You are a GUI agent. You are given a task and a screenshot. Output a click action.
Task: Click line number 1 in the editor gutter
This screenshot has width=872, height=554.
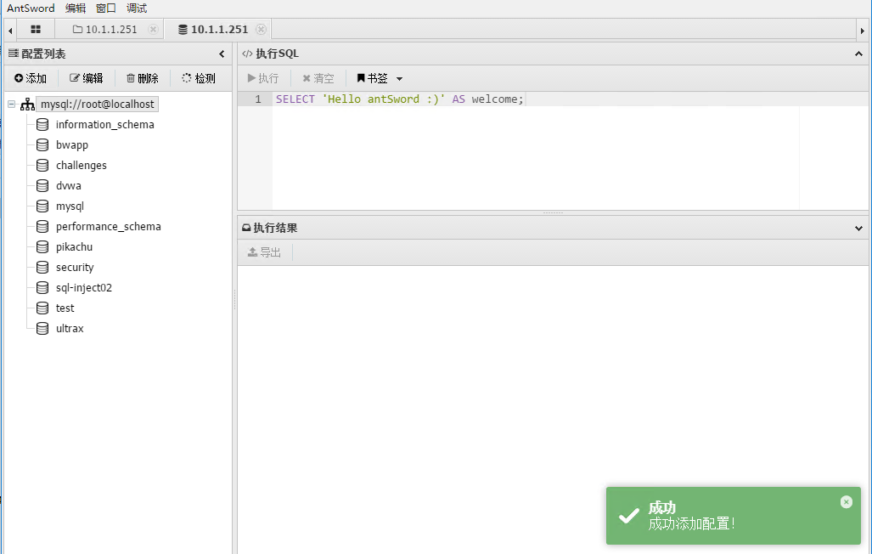pyautogui.click(x=258, y=99)
